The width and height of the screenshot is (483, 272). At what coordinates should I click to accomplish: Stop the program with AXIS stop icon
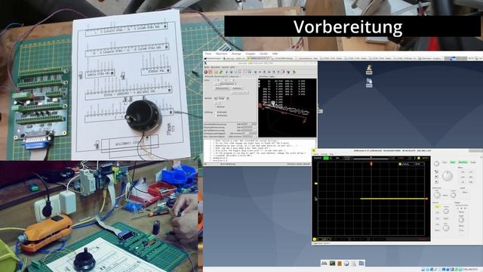tap(240, 72)
